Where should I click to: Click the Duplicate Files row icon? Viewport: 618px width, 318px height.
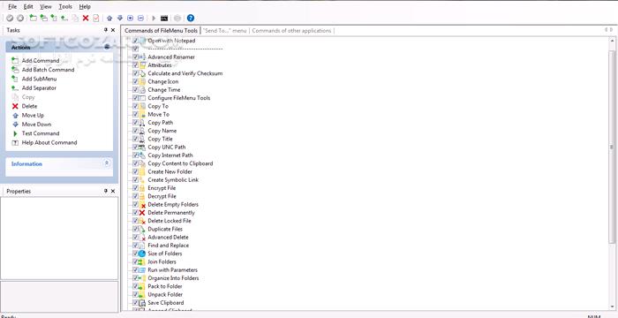tap(142, 230)
